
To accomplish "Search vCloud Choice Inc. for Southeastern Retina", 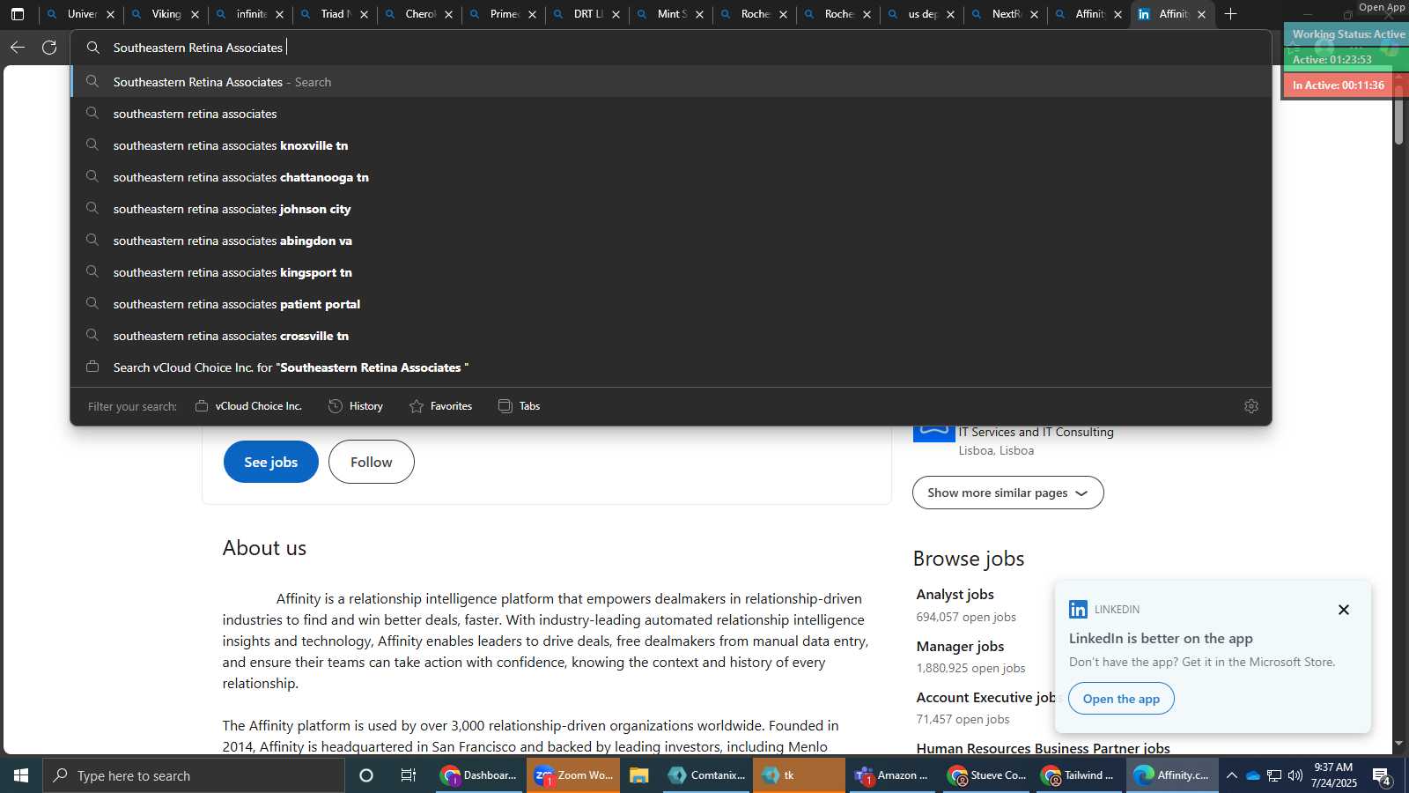I will [x=671, y=367].
